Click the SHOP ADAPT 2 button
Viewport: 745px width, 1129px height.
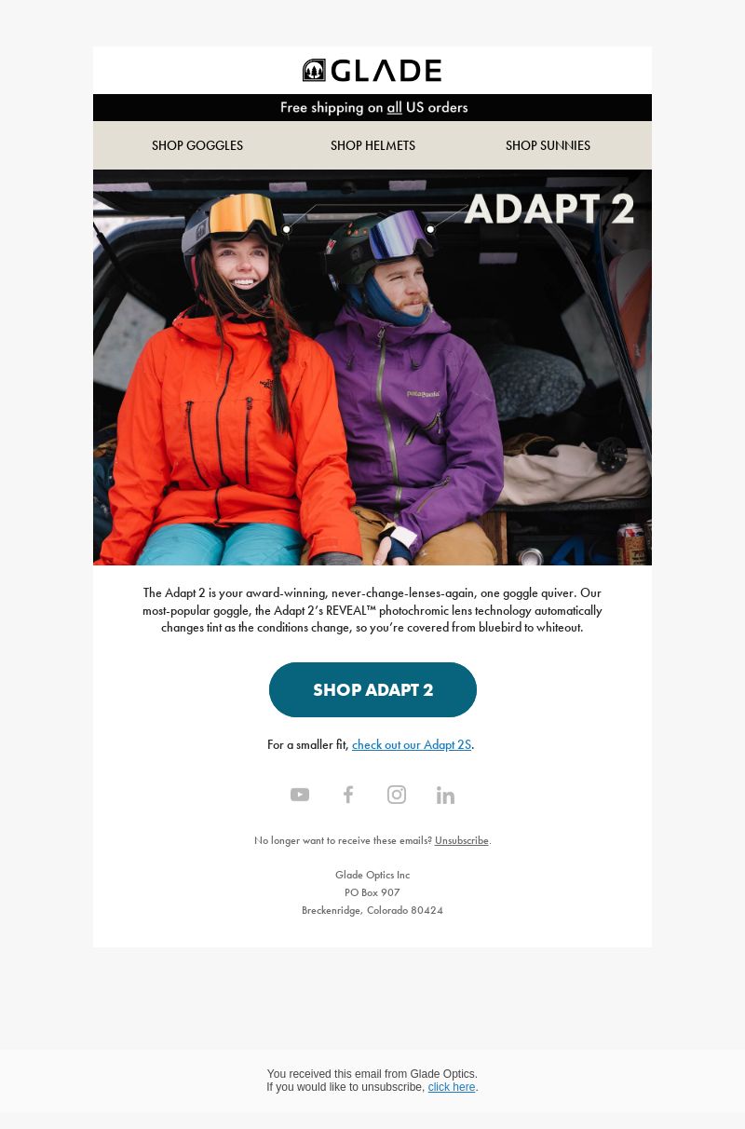(x=372, y=690)
